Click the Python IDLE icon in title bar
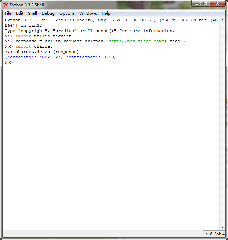The image size is (228, 240). tap(5, 5)
